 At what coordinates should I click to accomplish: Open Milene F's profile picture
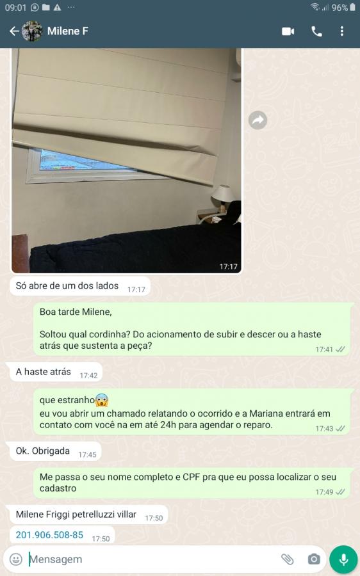(32, 31)
